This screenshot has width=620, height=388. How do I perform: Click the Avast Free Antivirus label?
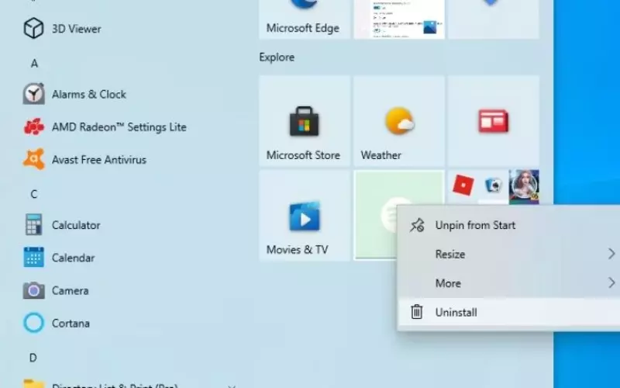tap(99, 160)
